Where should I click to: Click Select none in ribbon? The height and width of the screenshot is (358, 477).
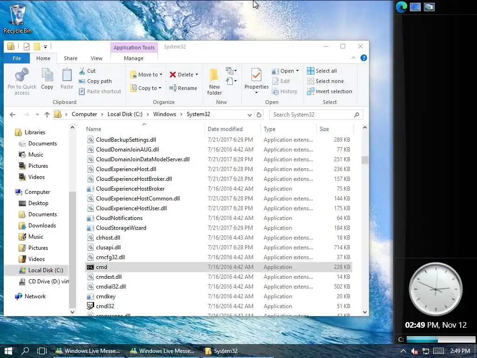click(x=326, y=81)
